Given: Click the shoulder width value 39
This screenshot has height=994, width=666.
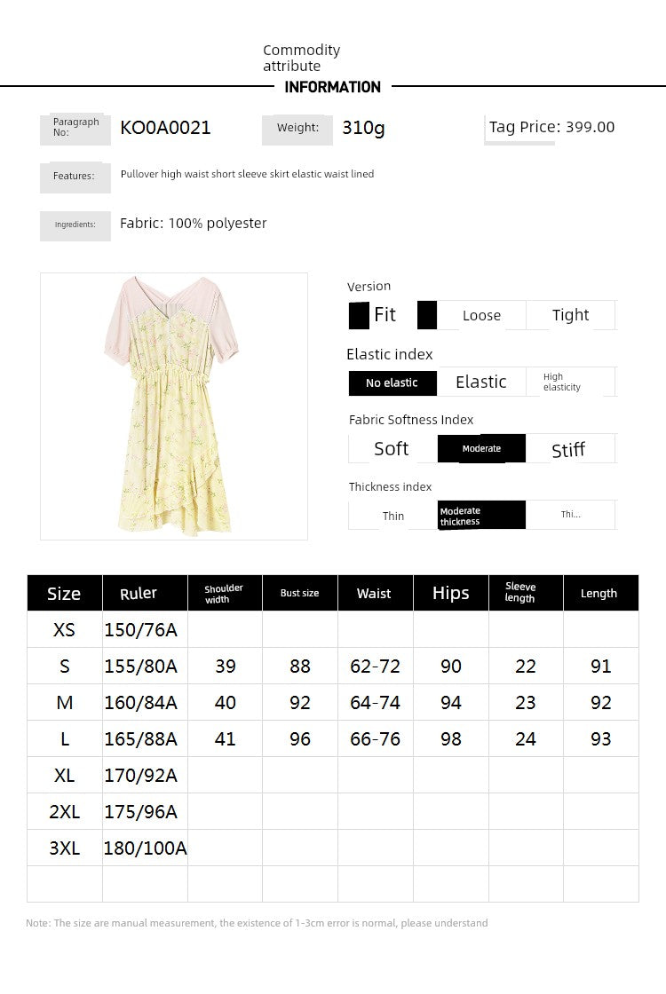Looking at the screenshot, I should tap(226, 667).
